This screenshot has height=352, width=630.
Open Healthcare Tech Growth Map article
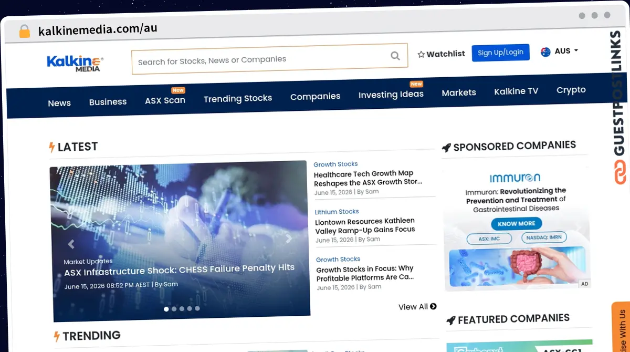point(368,178)
